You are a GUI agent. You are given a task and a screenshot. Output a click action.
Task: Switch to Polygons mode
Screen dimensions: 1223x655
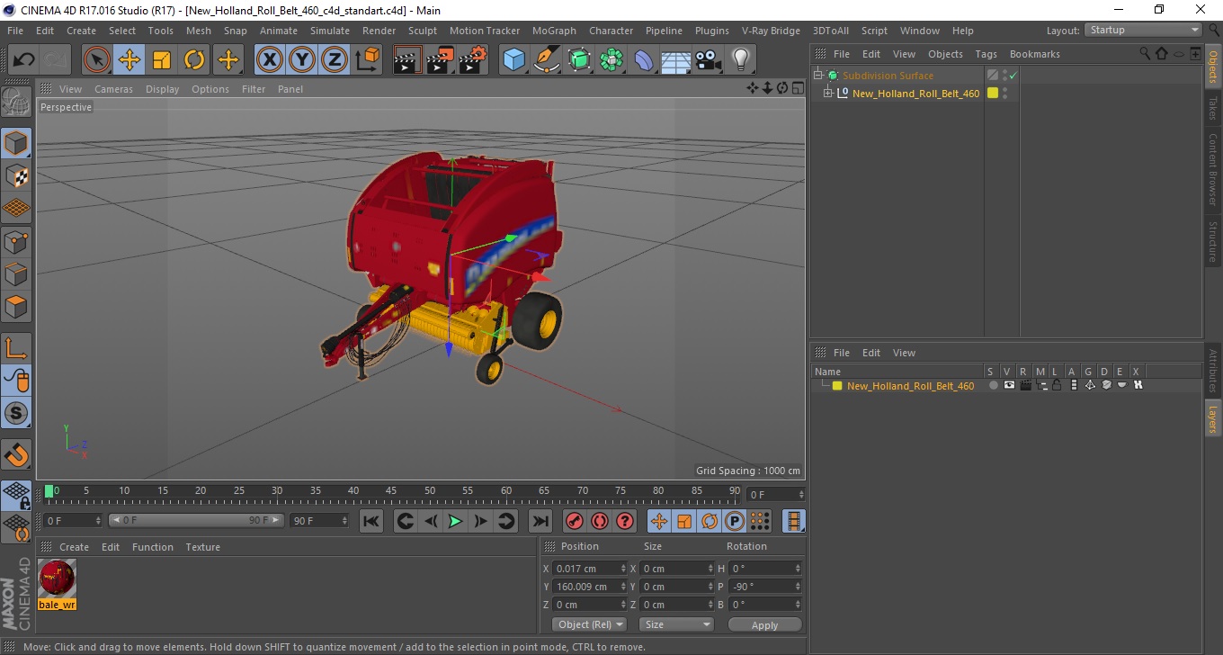[x=16, y=306]
